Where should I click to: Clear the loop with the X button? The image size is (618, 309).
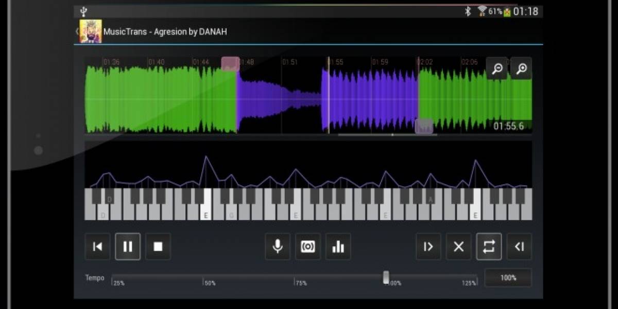(x=458, y=247)
